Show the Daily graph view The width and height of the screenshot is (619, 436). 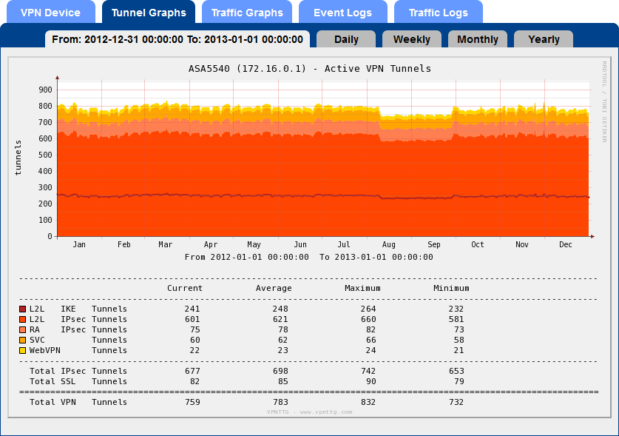pyautogui.click(x=346, y=39)
